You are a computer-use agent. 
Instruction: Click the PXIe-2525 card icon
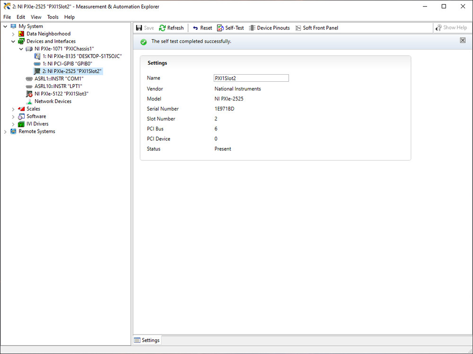(37, 71)
